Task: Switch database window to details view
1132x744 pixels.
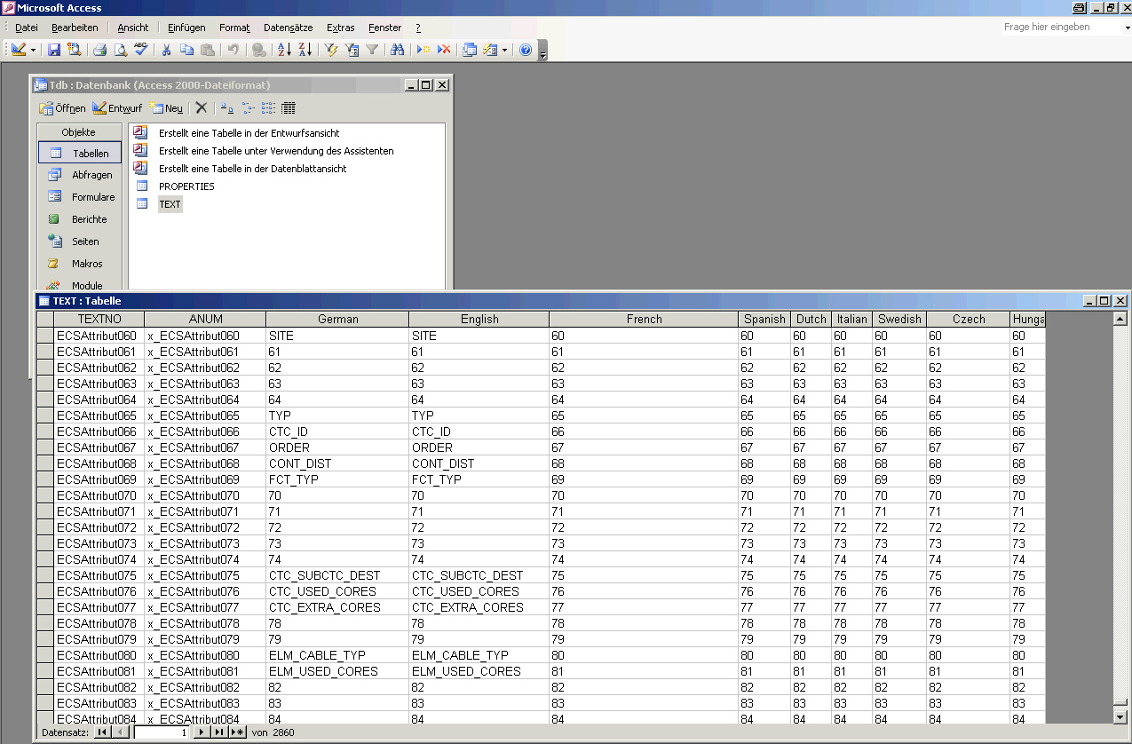Action: click(289, 108)
